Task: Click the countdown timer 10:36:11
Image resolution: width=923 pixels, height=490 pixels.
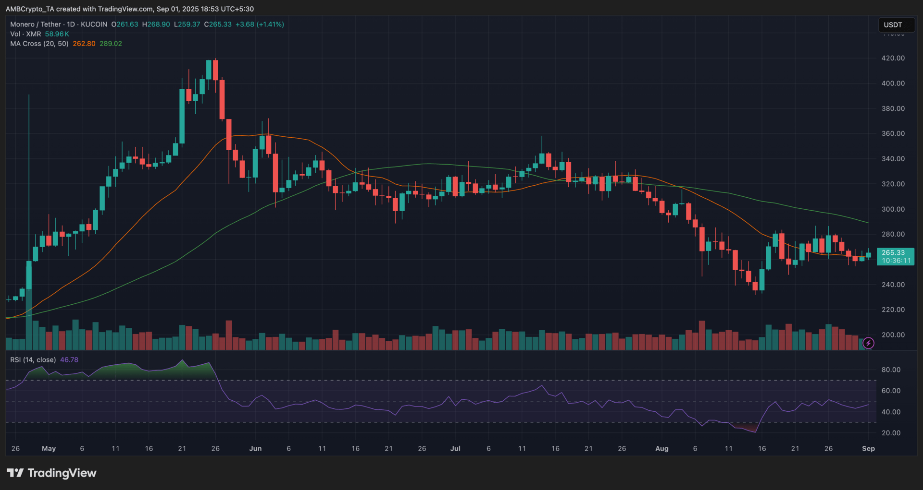Action: tap(896, 261)
